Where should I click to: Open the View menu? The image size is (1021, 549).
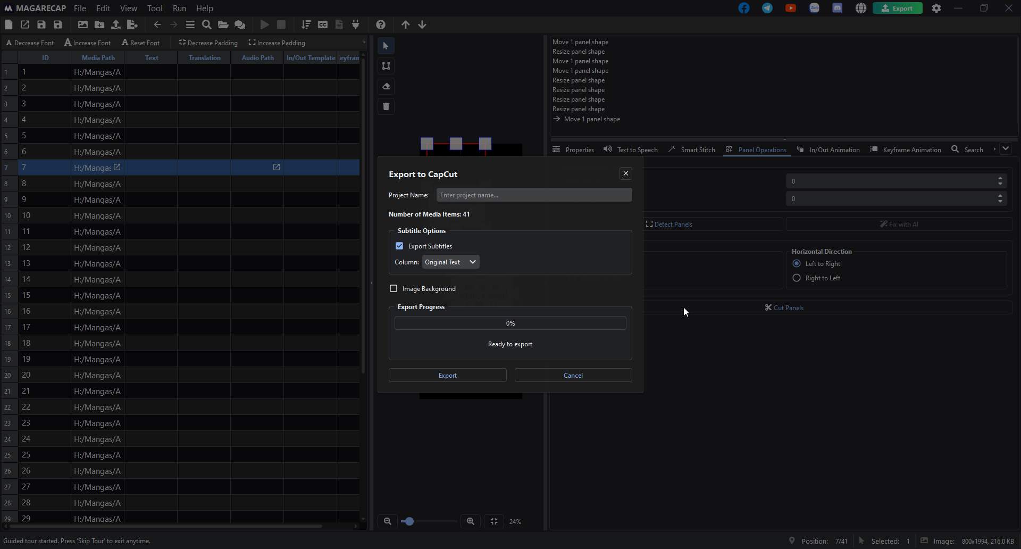pyautogui.click(x=129, y=8)
